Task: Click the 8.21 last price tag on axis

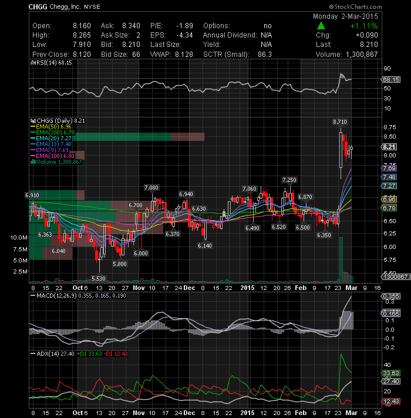Action: click(x=389, y=147)
